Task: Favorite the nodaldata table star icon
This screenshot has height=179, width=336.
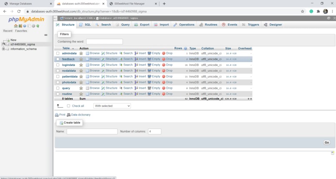Action: tap(81, 71)
